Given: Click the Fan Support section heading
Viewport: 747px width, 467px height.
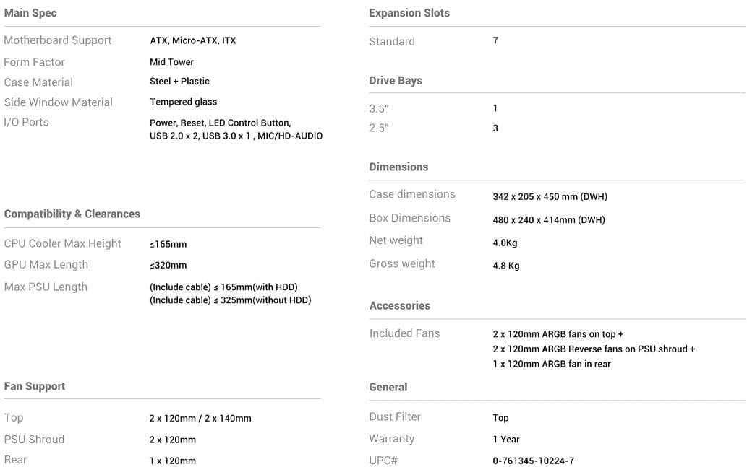Looking at the screenshot, I should coord(35,386).
